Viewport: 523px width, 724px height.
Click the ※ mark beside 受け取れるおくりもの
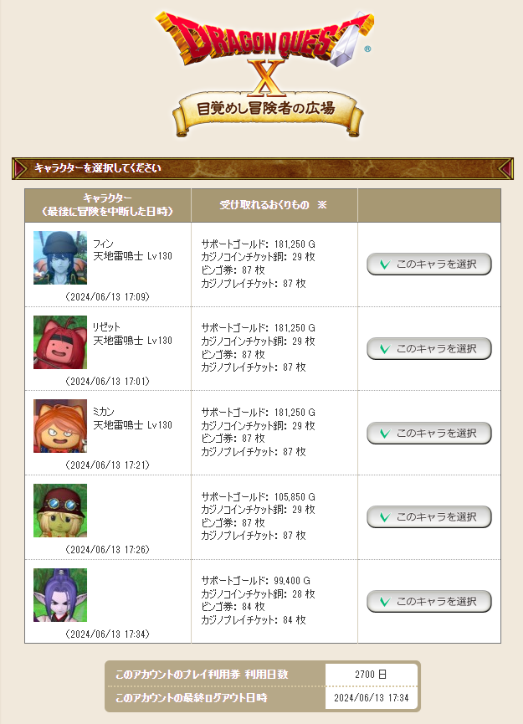point(321,204)
